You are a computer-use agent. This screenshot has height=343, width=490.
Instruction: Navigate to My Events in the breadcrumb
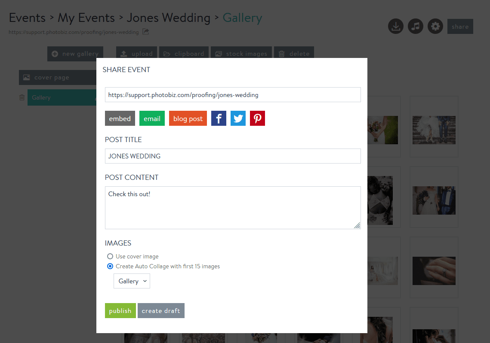coord(86,18)
